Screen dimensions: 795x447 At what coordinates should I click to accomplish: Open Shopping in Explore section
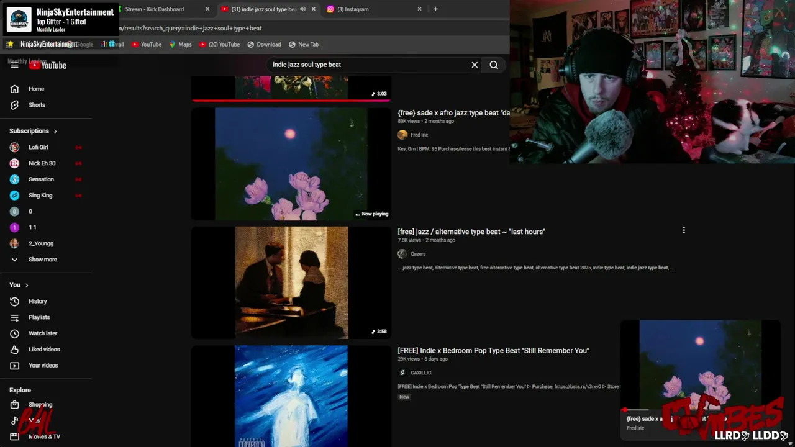[40, 405]
